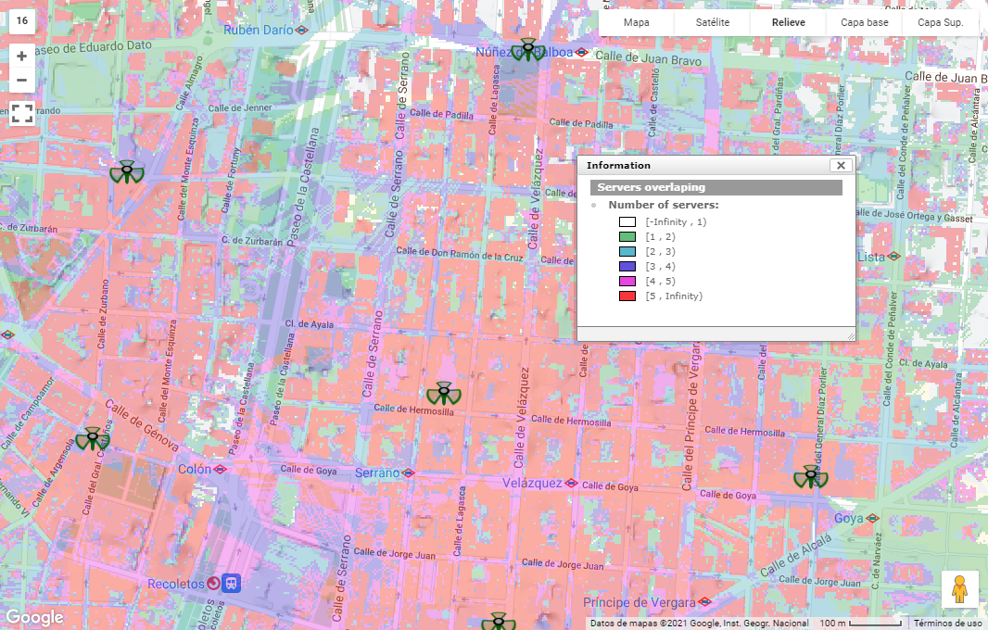The width and height of the screenshot is (988, 630).
Task: Select the antenna marker on Calle de Hermosilla
Action: [443, 394]
